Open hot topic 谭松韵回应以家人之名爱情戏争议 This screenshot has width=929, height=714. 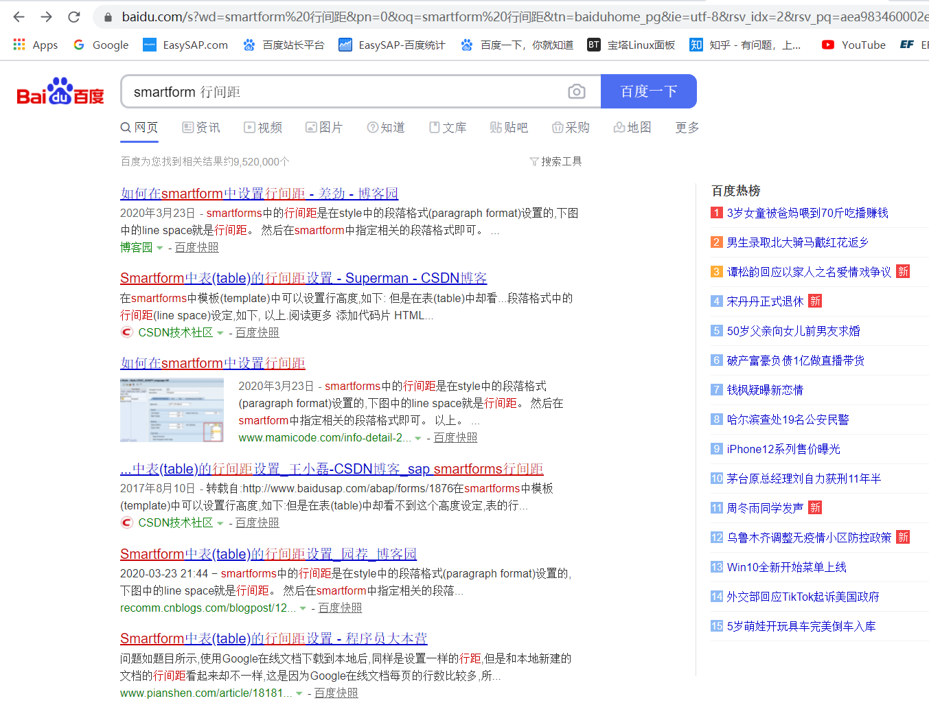coord(809,272)
